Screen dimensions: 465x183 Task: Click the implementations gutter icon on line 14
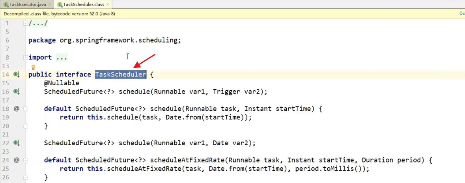point(17,75)
